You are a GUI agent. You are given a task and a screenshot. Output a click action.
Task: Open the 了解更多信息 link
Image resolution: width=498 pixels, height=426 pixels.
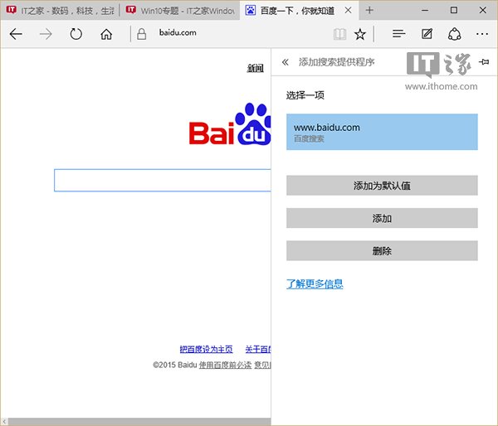point(315,284)
